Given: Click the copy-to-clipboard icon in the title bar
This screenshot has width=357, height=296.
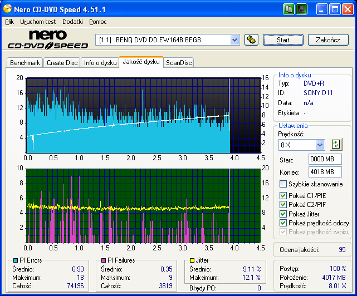Looking at the screenshot, I should pos(288,9).
